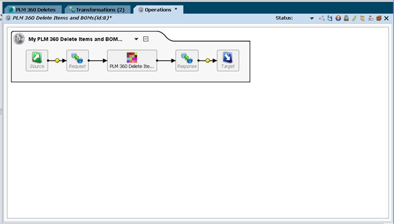Click the PLM 360 Delete Items and BOMs(id:8) header
The height and width of the screenshot is (224, 394).
[62, 18]
